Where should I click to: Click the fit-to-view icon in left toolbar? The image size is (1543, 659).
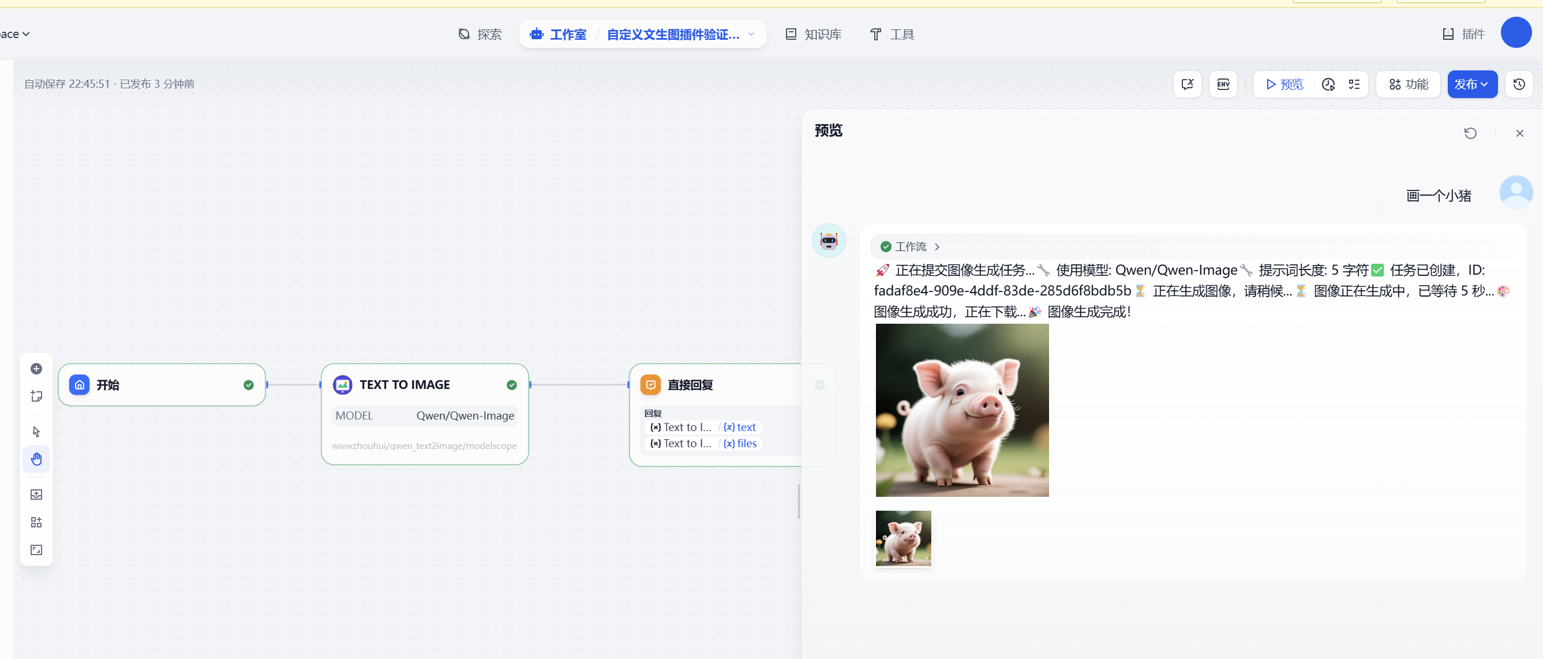click(x=36, y=549)
